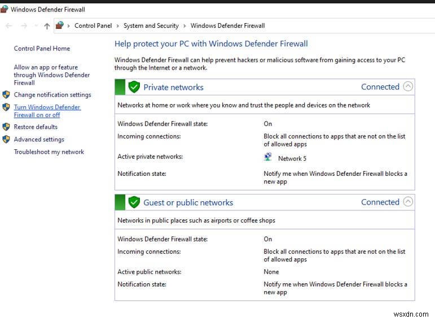Click Connected status on Guest or public networks
Viewport: 435px width, 320px height.
pos(380,202)
